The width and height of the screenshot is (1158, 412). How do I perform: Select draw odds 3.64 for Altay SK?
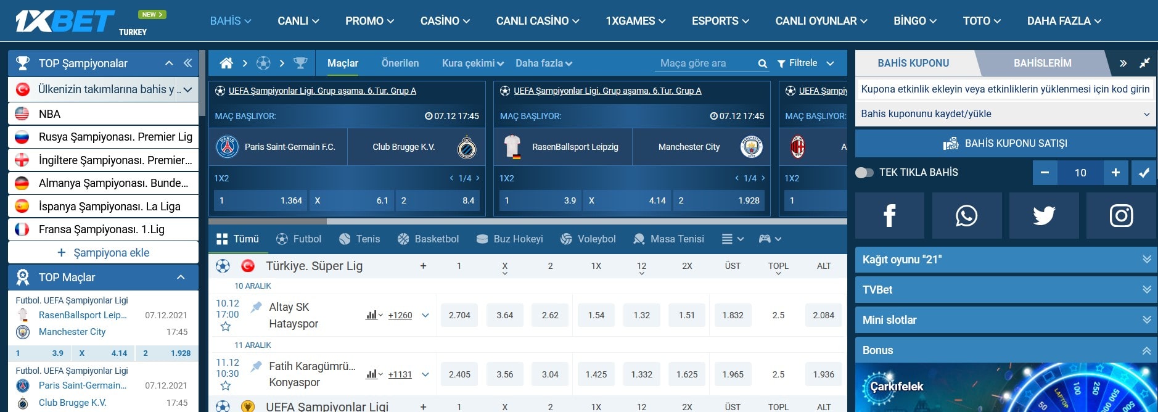click(x=505, y=315)
